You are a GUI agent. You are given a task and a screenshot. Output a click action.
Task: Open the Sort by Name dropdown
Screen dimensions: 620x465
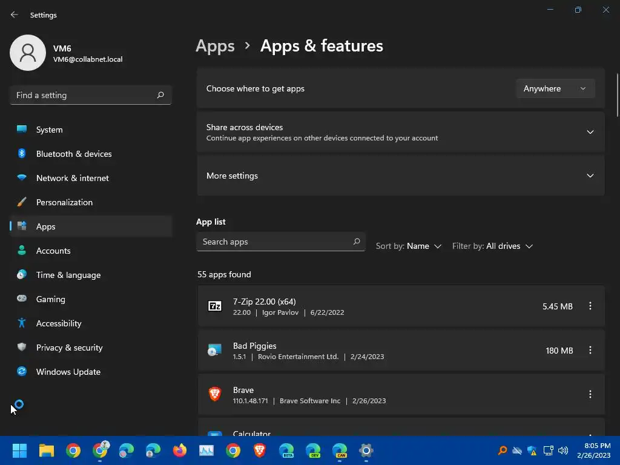(x=409, y=246)
